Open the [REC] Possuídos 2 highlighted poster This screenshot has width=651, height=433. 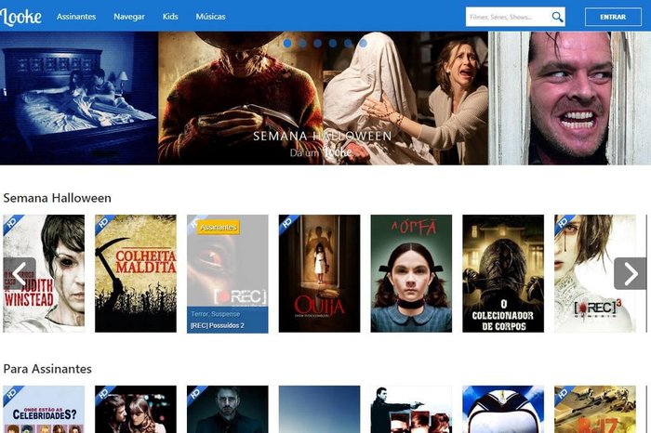click(228, 274)
